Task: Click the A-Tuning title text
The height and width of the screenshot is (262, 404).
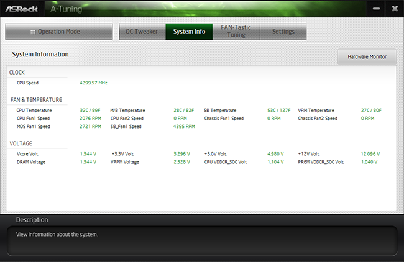Action: coord(67,9)
